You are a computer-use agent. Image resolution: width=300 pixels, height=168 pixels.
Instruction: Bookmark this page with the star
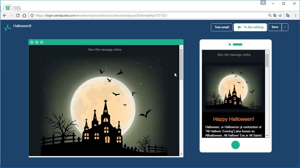pyautogui.click(x=280, y=16)
